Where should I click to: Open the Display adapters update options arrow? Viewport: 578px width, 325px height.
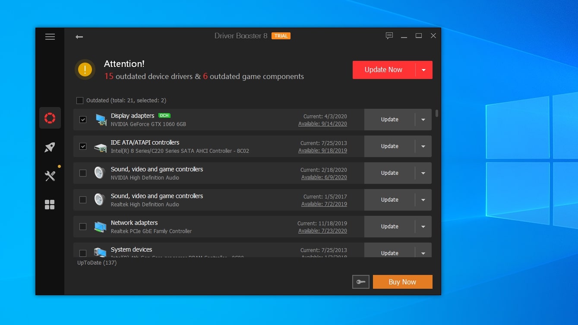click(x=423, y=120)
